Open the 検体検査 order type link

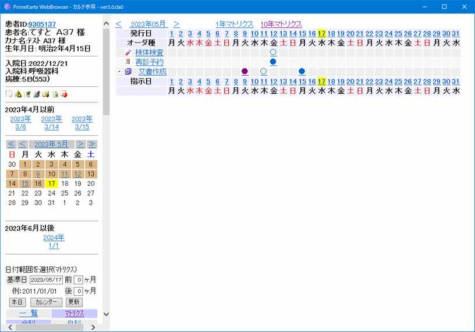[x=150, y=52]
